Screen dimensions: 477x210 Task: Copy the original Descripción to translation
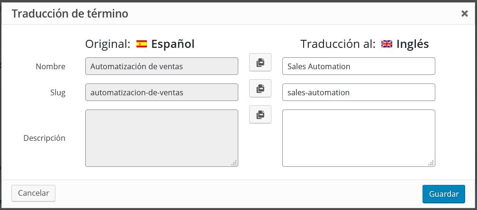[x=260, y=115]
